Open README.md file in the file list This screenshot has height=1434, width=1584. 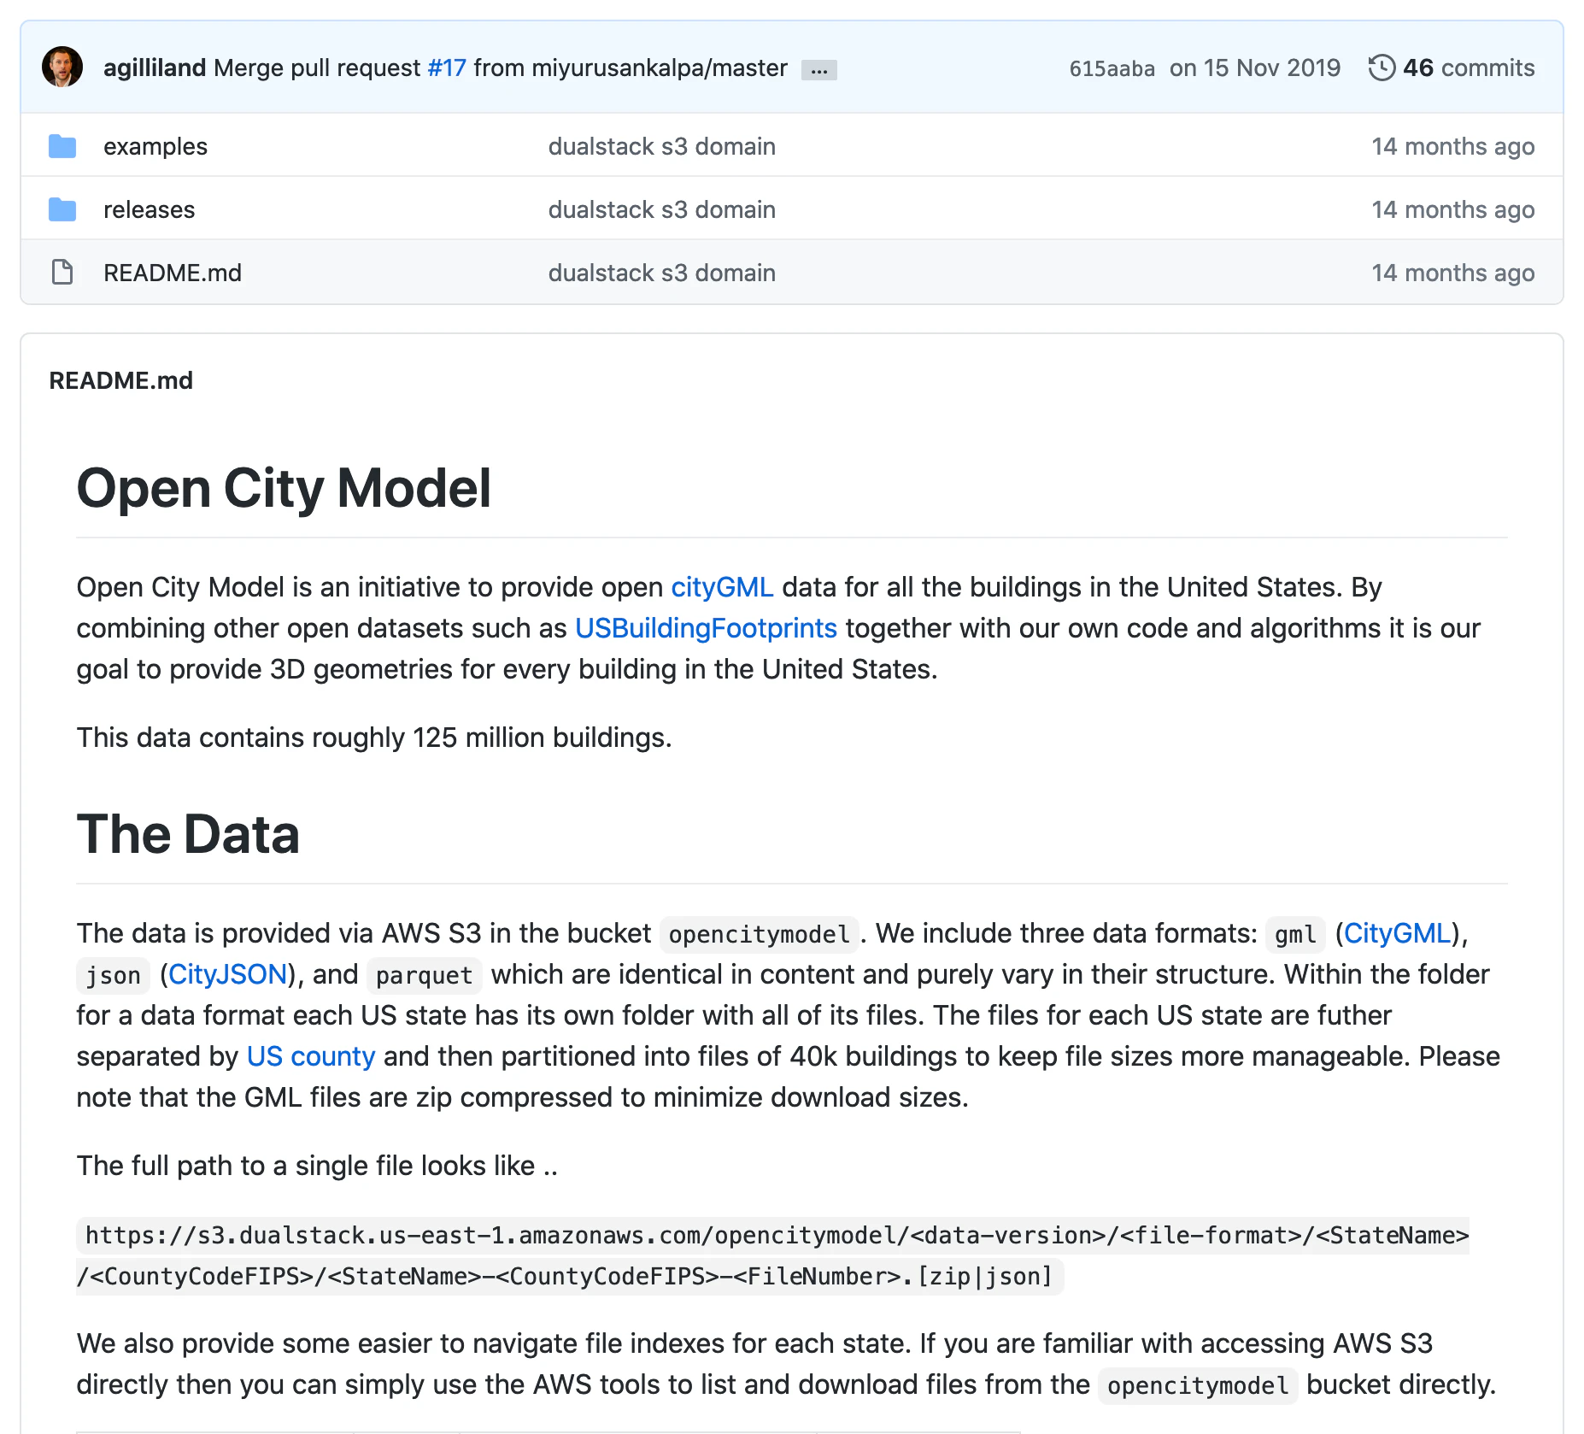173,273
